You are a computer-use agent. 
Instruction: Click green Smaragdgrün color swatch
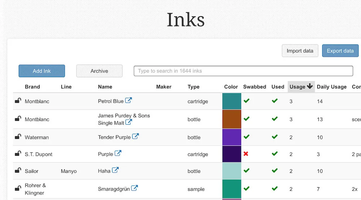(x=232, y=189)
